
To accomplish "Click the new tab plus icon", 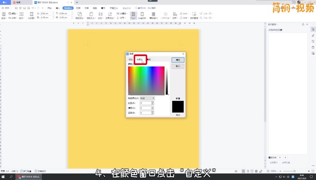I will click(77, 2).
